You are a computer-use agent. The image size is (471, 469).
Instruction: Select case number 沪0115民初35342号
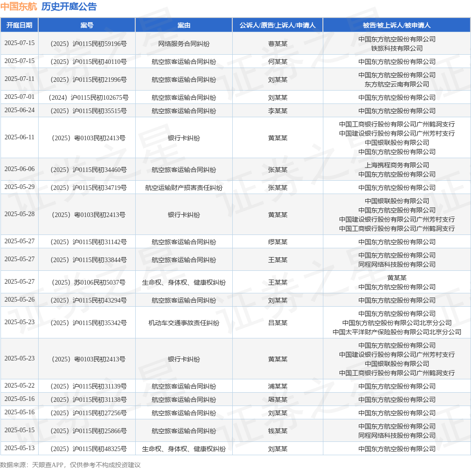tap(89, 323)
